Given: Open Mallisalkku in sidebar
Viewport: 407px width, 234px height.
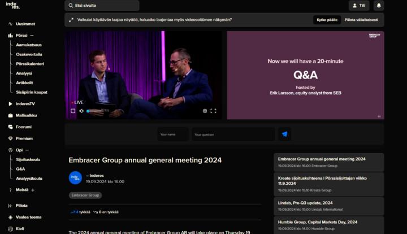Looking at the screenshot, I should 26,115.
